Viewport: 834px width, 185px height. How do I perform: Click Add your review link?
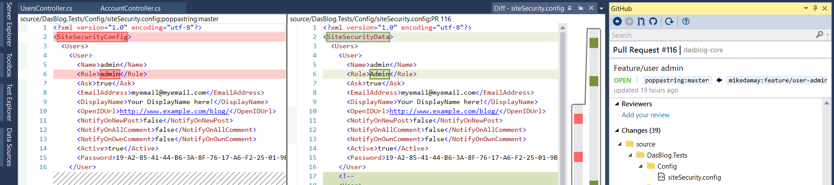(x=646, y=115)
